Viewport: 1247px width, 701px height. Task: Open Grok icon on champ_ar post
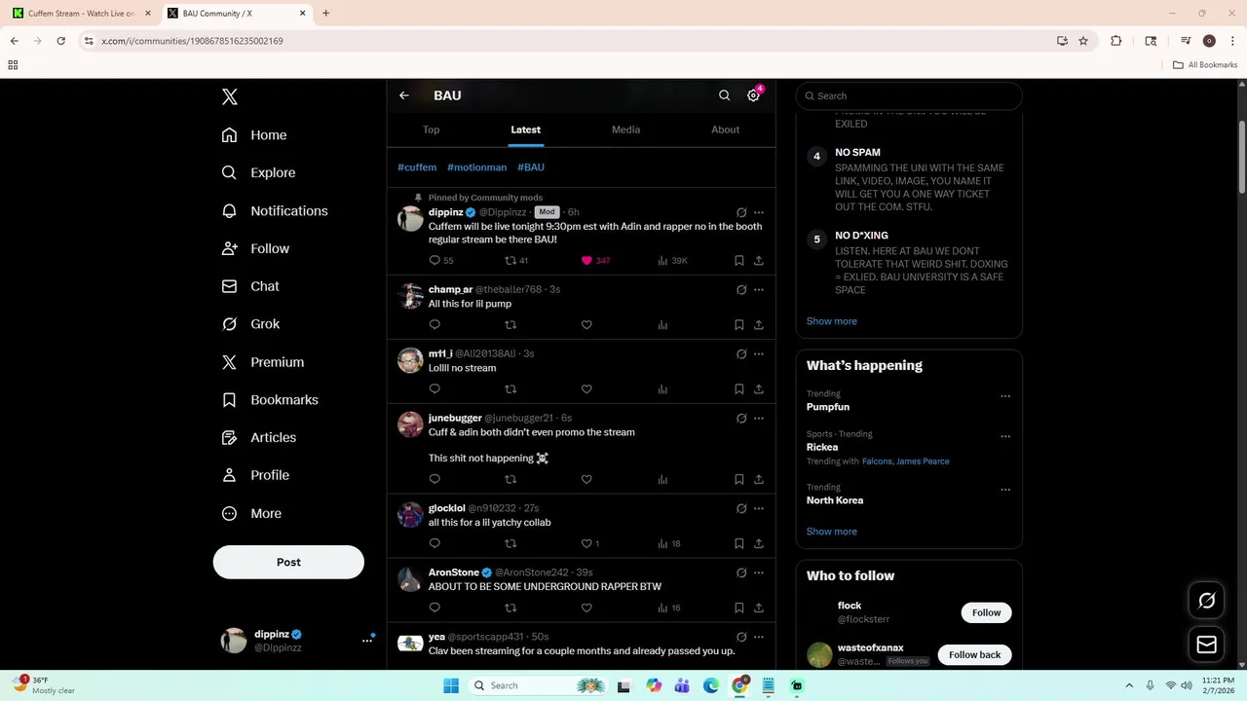coord(741,289)
